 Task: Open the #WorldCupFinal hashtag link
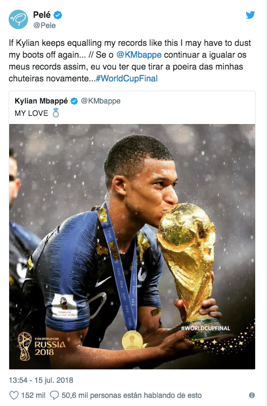(x=127, y=79)
